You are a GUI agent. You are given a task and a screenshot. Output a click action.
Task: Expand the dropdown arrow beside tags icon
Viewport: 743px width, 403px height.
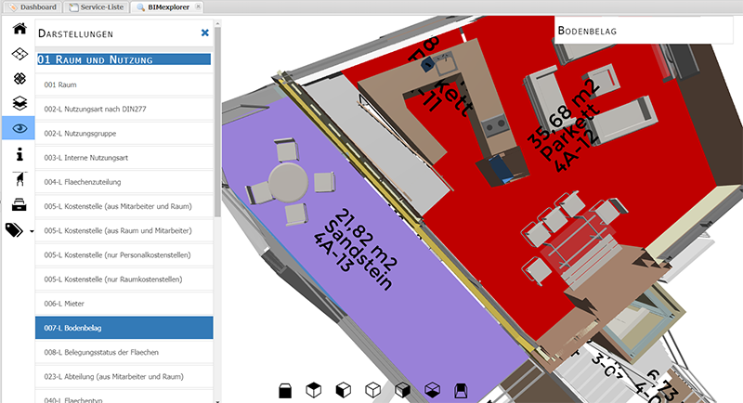point(32,231)
